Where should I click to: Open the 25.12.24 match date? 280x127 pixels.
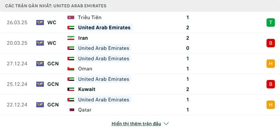(17, 84)
